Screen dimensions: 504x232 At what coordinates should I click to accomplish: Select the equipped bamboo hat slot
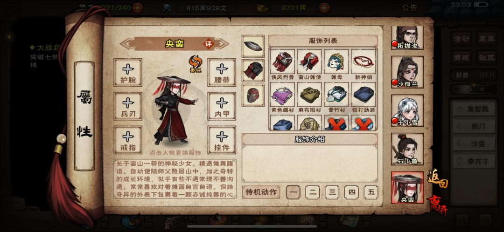pyautogui.click(x=253, y=46)
